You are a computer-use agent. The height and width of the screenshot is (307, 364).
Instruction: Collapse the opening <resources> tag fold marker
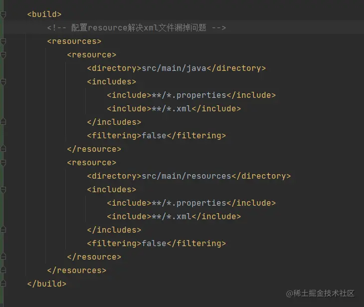[3, 41]
